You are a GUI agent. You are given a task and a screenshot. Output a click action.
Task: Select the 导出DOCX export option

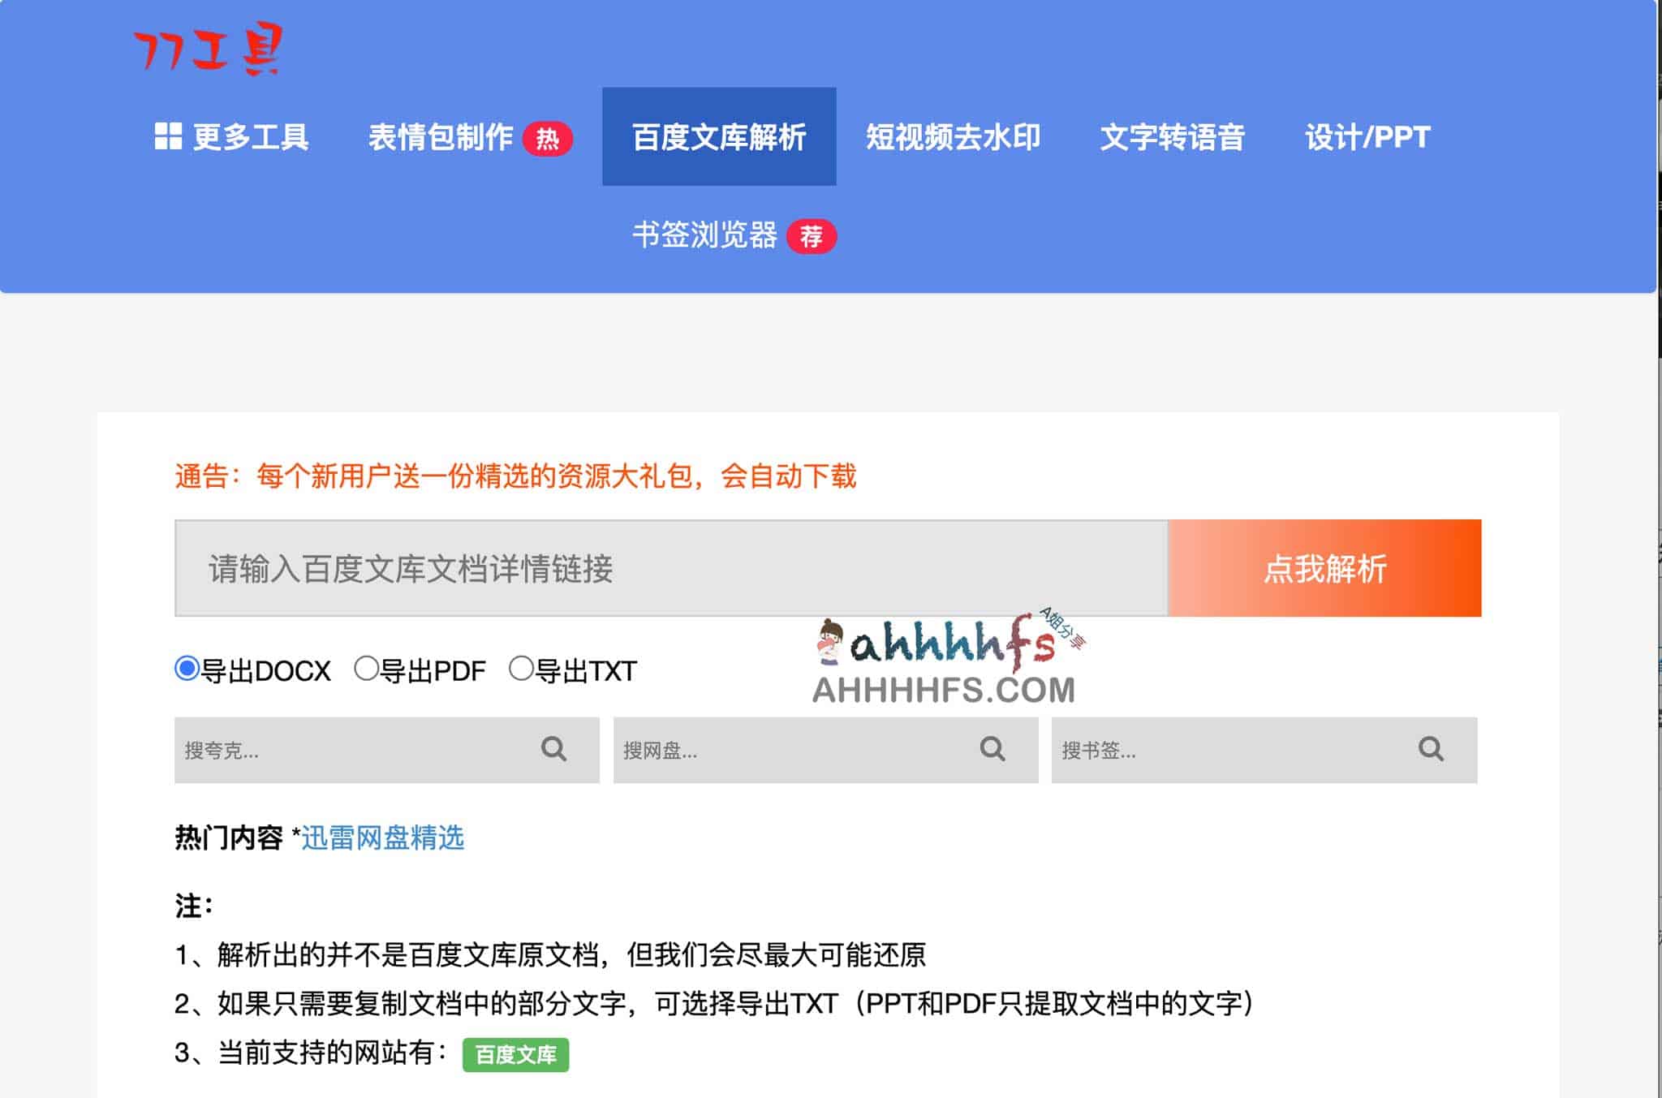pos(186,669)
